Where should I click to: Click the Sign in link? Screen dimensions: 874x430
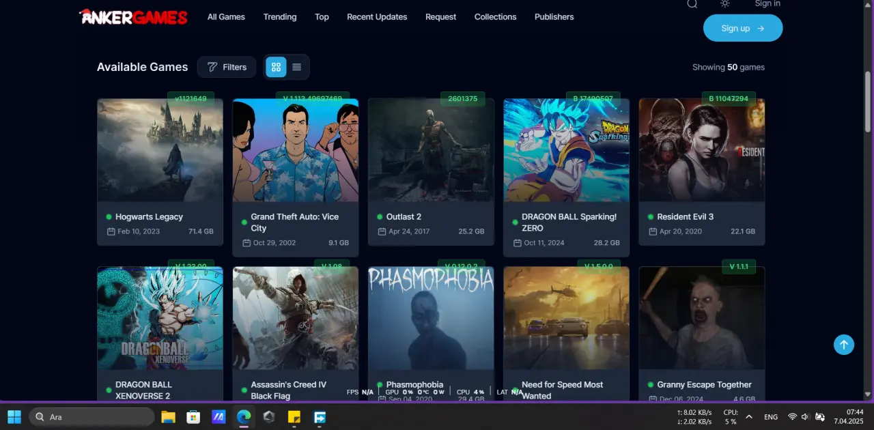(x=767, y=3)
